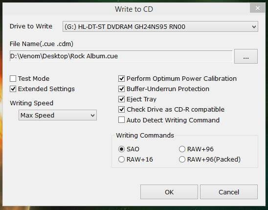Choose the RAW+96 writing command
Viewport: 268px width, 210px height.
pos(182,149)
